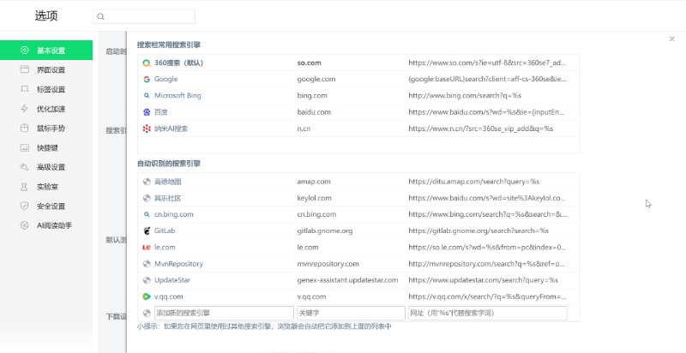Click the le.com logo icon

[x=147, y=248]
